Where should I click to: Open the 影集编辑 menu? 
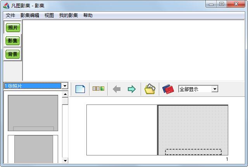(30, 15)
